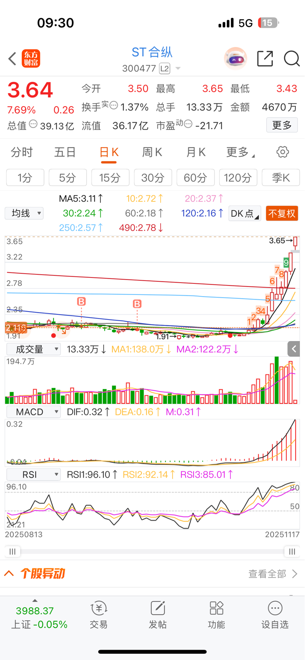The width and height of the screenshot is (305, 660).
Task: Tap the 250:2.57 moving average value
Action: point(81,228)
